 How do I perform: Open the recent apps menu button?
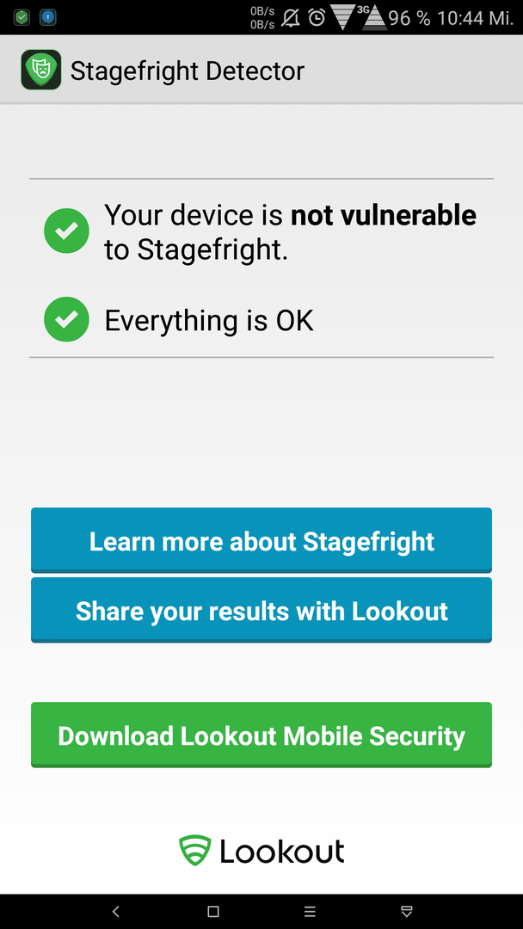coord(310,911)
